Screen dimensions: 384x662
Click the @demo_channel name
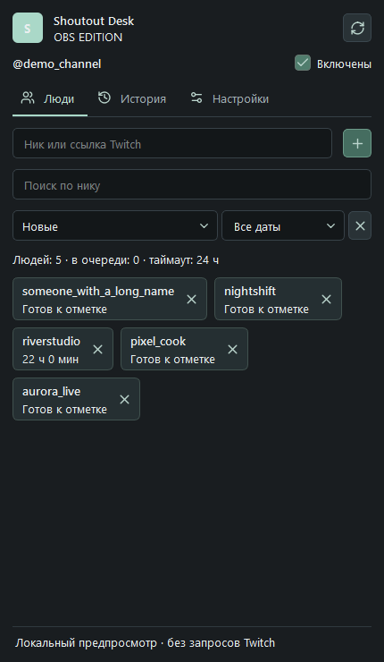coord(57,64)
